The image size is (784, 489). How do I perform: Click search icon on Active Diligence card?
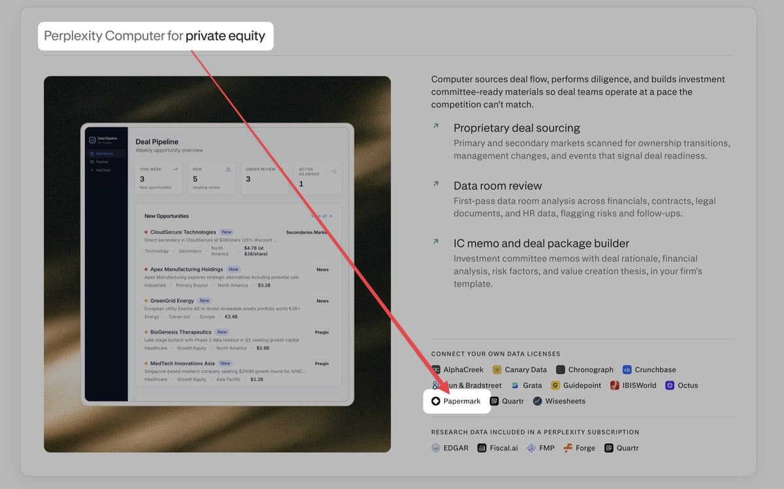[335, 172]
